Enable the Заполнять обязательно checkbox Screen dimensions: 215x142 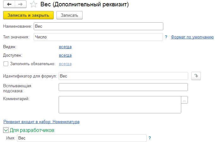click(5, 64)
